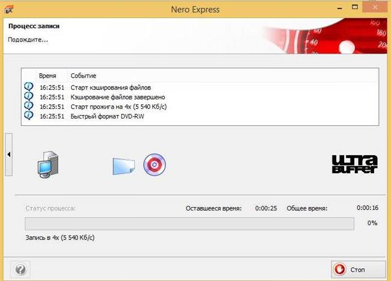Click info icon beside Кэширование файлов завершено
This screenshot has height=281, width=391.
[29, 96]
